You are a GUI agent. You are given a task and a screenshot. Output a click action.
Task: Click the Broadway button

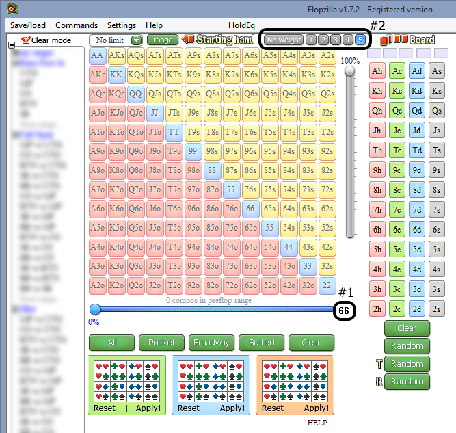pyautogui.click(x=211, y=343)
